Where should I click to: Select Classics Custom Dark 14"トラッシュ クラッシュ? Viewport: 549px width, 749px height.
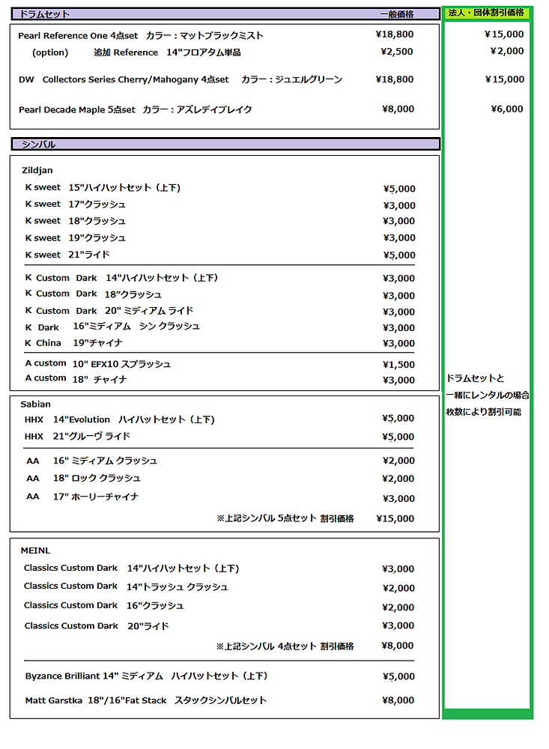pyautogui.click(x=126, y=586)
